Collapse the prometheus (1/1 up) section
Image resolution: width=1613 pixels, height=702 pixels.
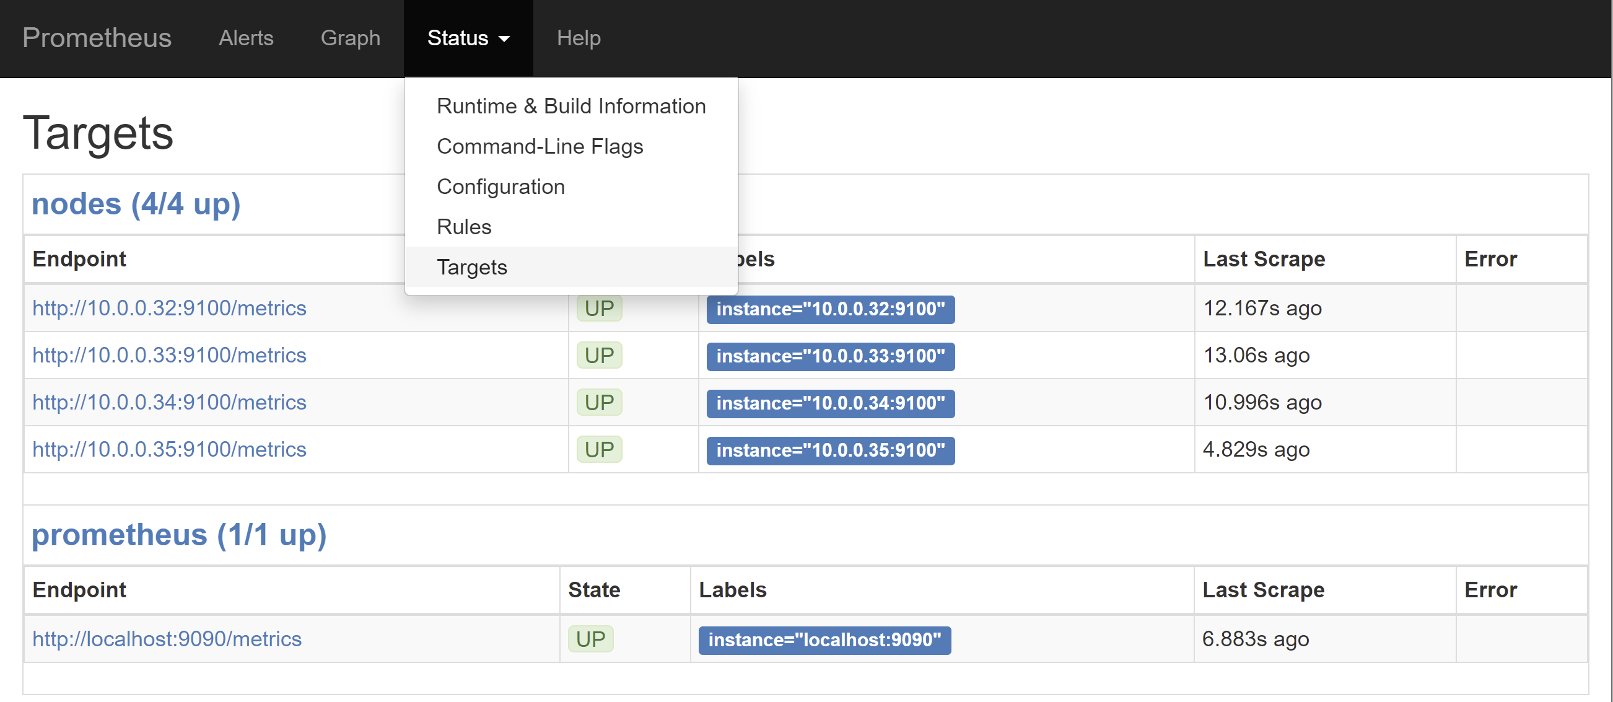pos(178,535)
